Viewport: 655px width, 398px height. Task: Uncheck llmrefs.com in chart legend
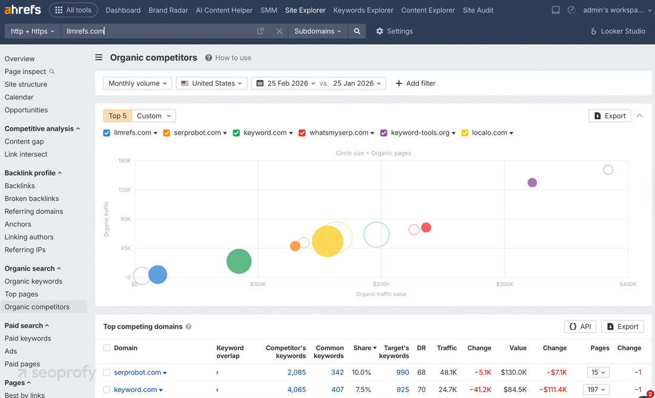(107, 133)
